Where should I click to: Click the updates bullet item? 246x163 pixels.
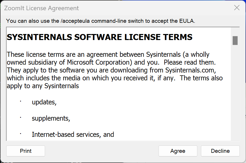pyautogui.click(x=44, y=102)
